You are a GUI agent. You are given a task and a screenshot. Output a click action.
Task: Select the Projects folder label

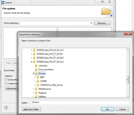42,93
